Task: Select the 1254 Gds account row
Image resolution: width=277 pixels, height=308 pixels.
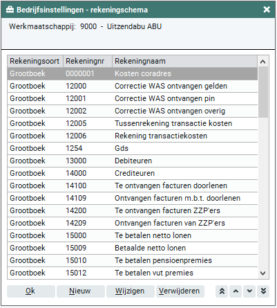Action: tap(133, 148)
